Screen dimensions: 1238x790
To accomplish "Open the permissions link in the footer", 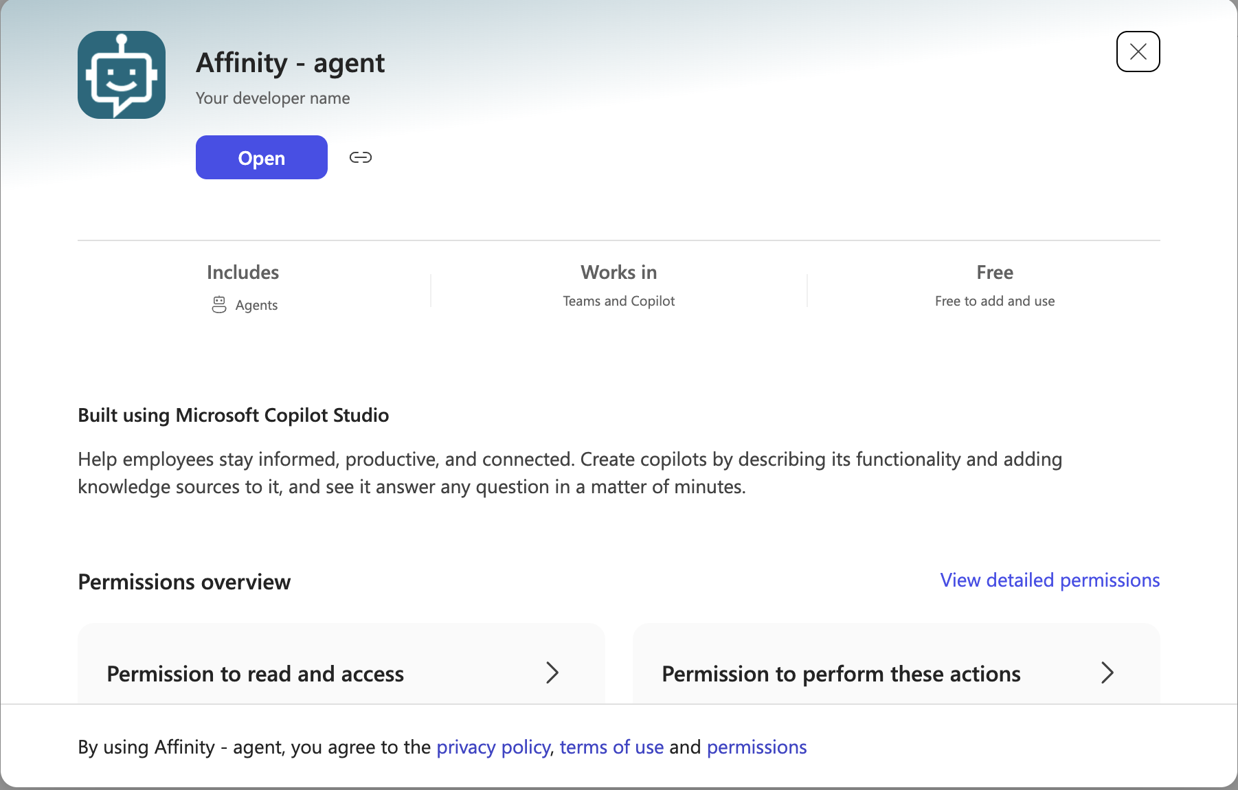I will click(756, 747).
